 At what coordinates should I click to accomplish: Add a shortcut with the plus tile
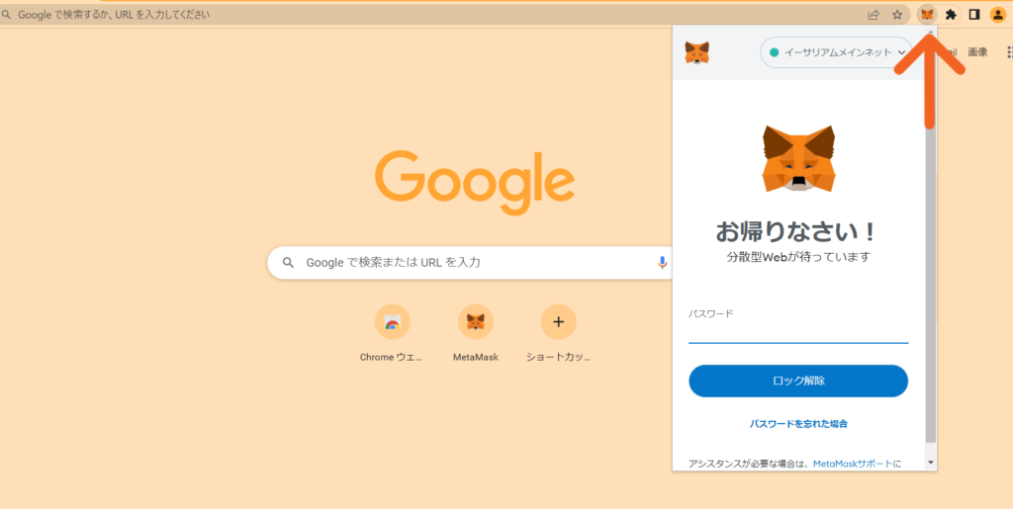559,333
